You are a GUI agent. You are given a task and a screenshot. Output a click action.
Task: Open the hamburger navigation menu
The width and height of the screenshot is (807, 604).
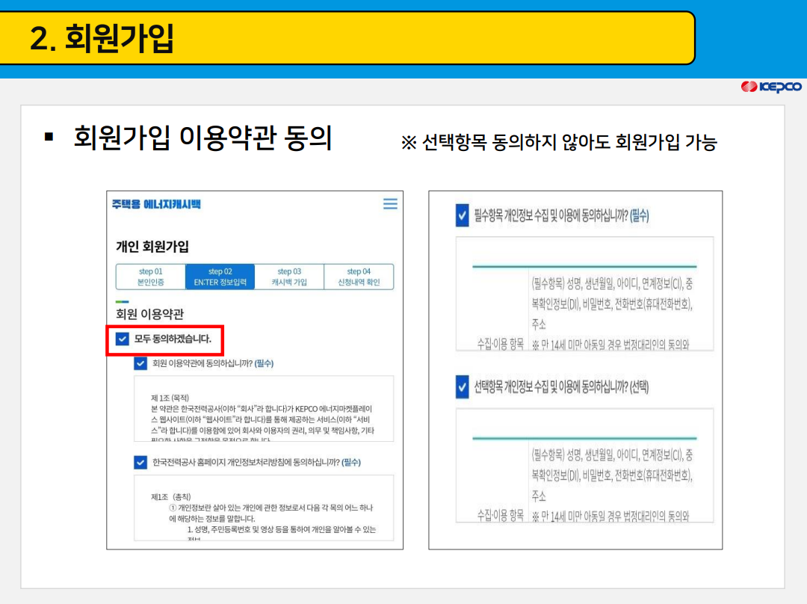pyautogui.click(x=389, y=203)
